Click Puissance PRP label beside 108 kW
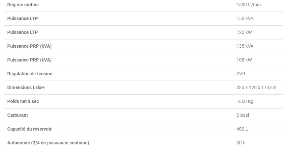Viewport: 283px width, 148px height. (29, 60)
